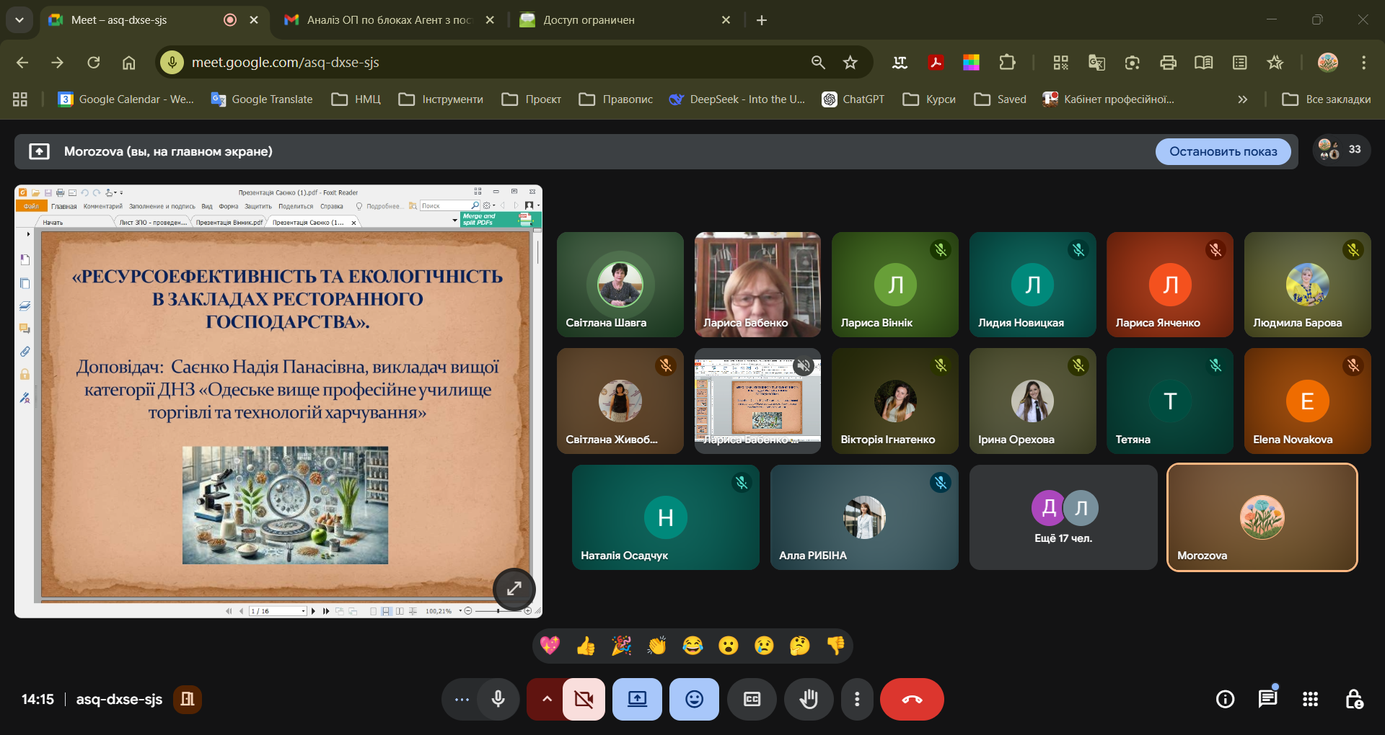
Task: Switch to the Доступ ограничен tab
Action: tap(620, 20)
